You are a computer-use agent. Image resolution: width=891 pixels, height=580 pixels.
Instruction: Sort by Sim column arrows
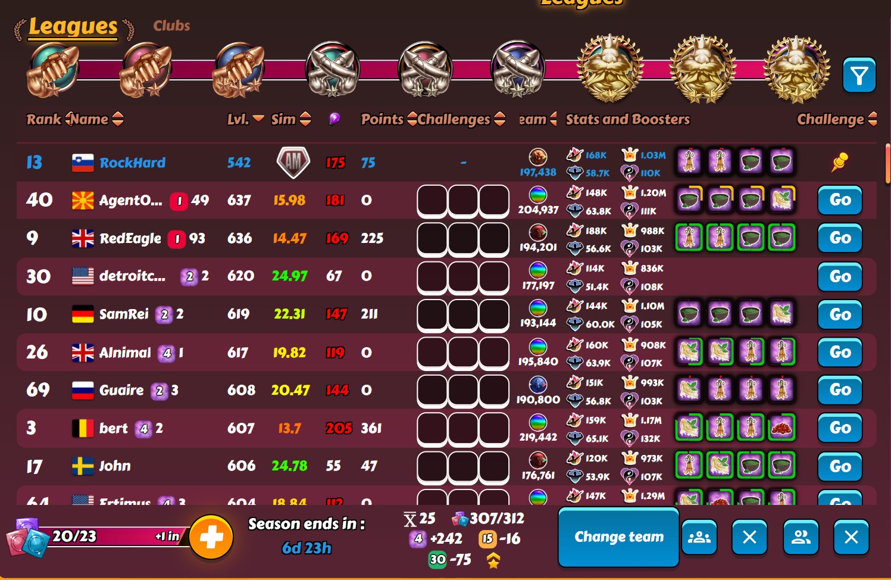[305, 119]
